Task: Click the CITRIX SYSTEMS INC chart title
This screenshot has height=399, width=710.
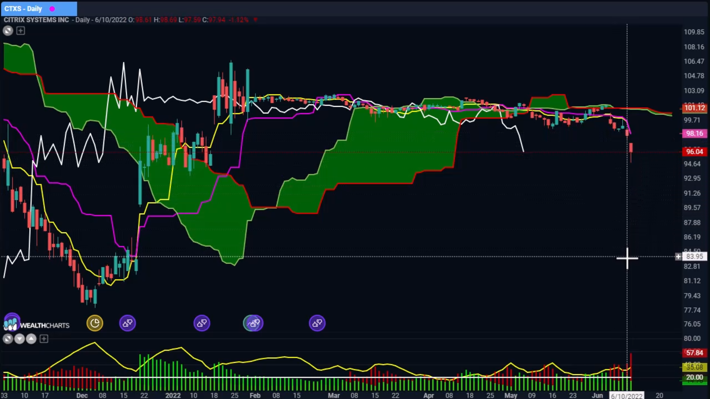Action: pos(36,20)
